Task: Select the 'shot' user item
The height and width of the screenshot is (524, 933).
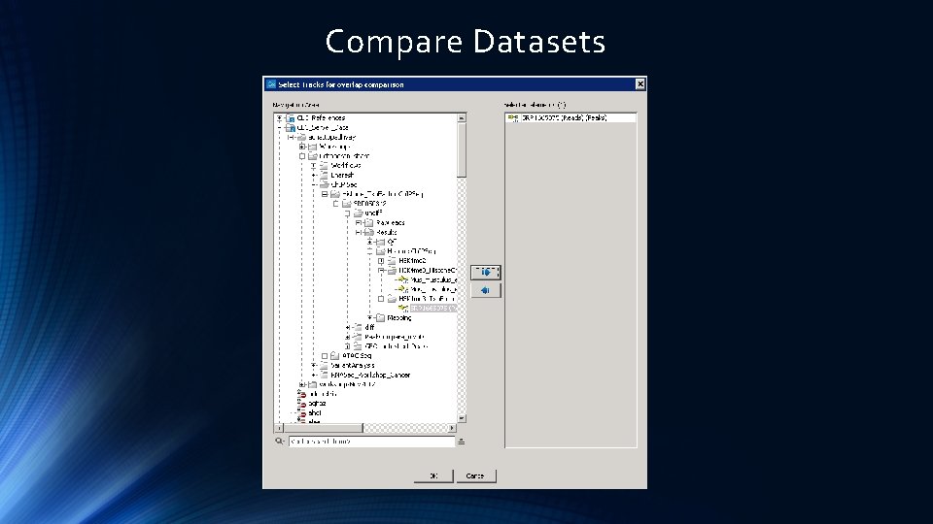Action: click(315, 413)
